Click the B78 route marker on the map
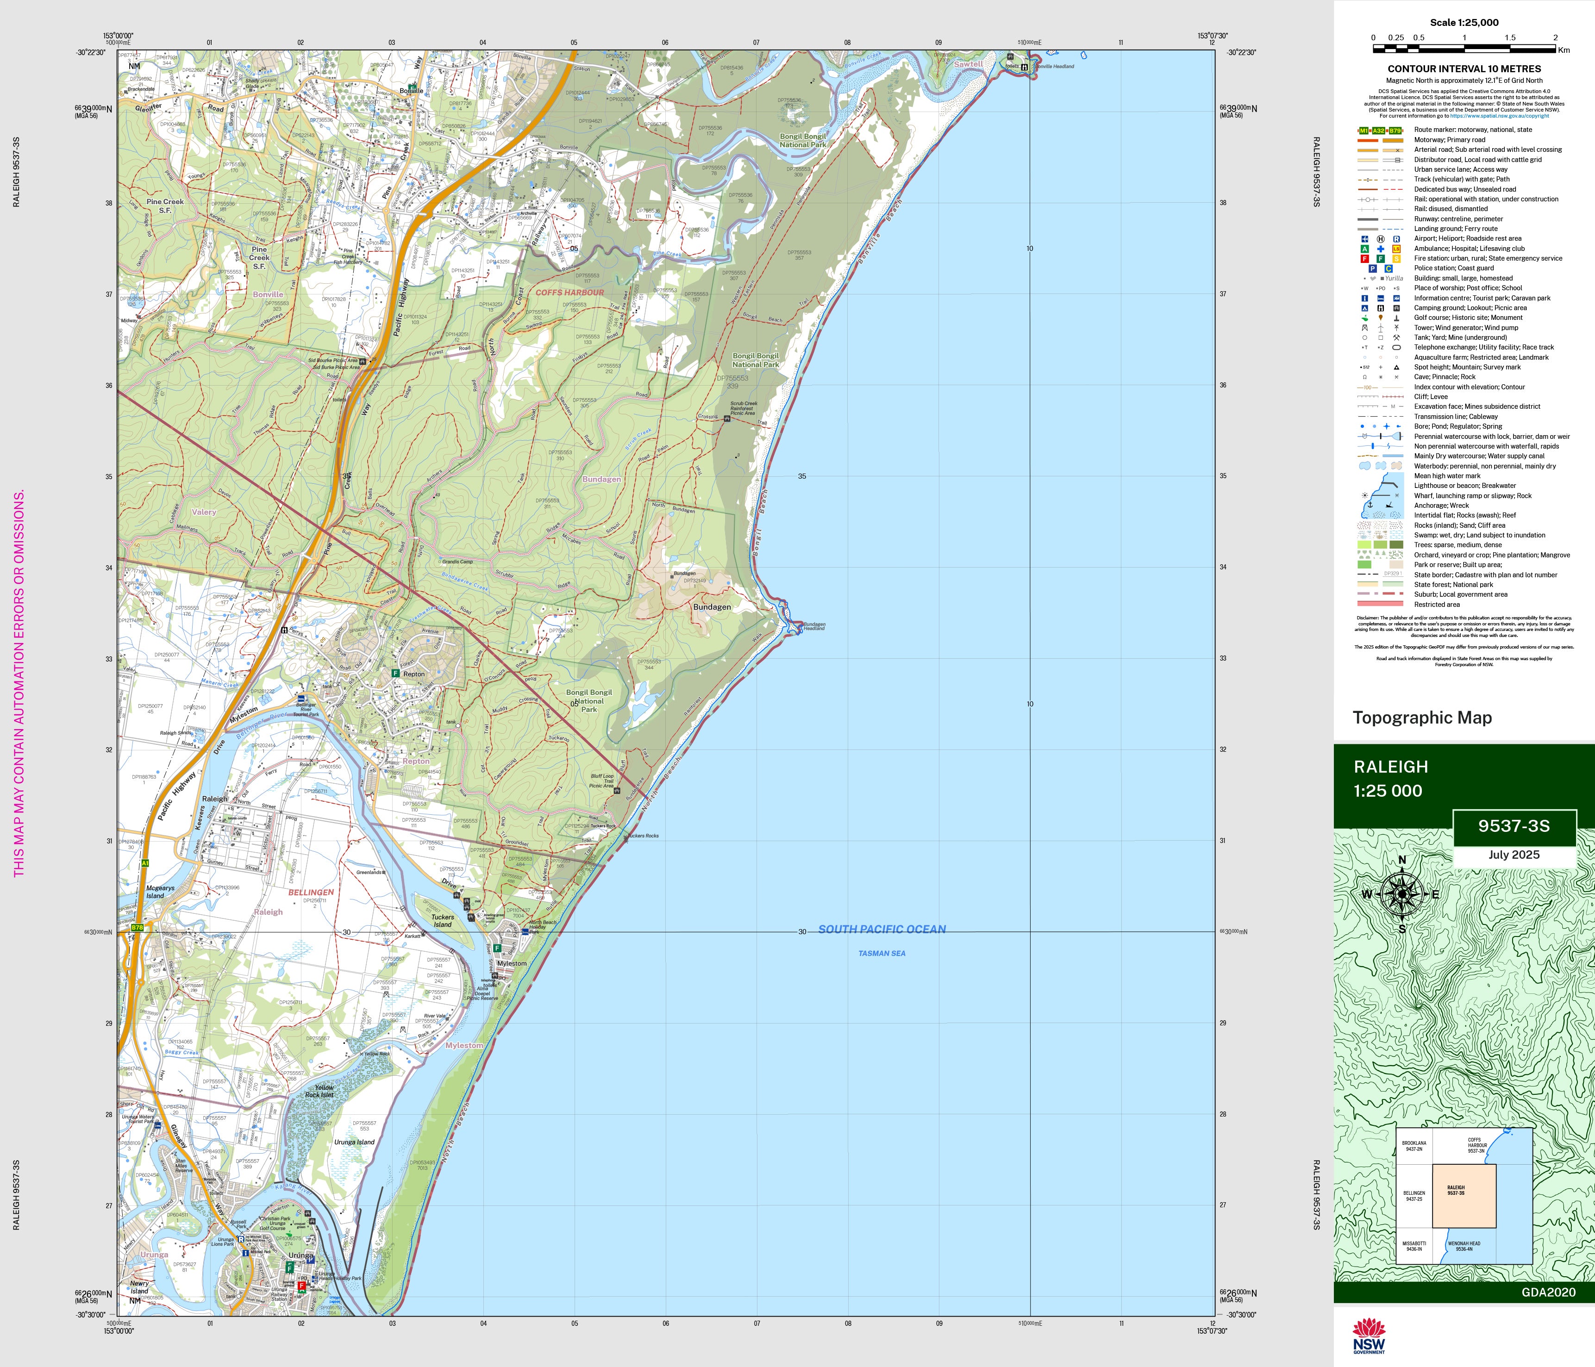Image resolution: width=1595 pixels, height=1367 pixels. pyautogui.click(x=137, y=928)
